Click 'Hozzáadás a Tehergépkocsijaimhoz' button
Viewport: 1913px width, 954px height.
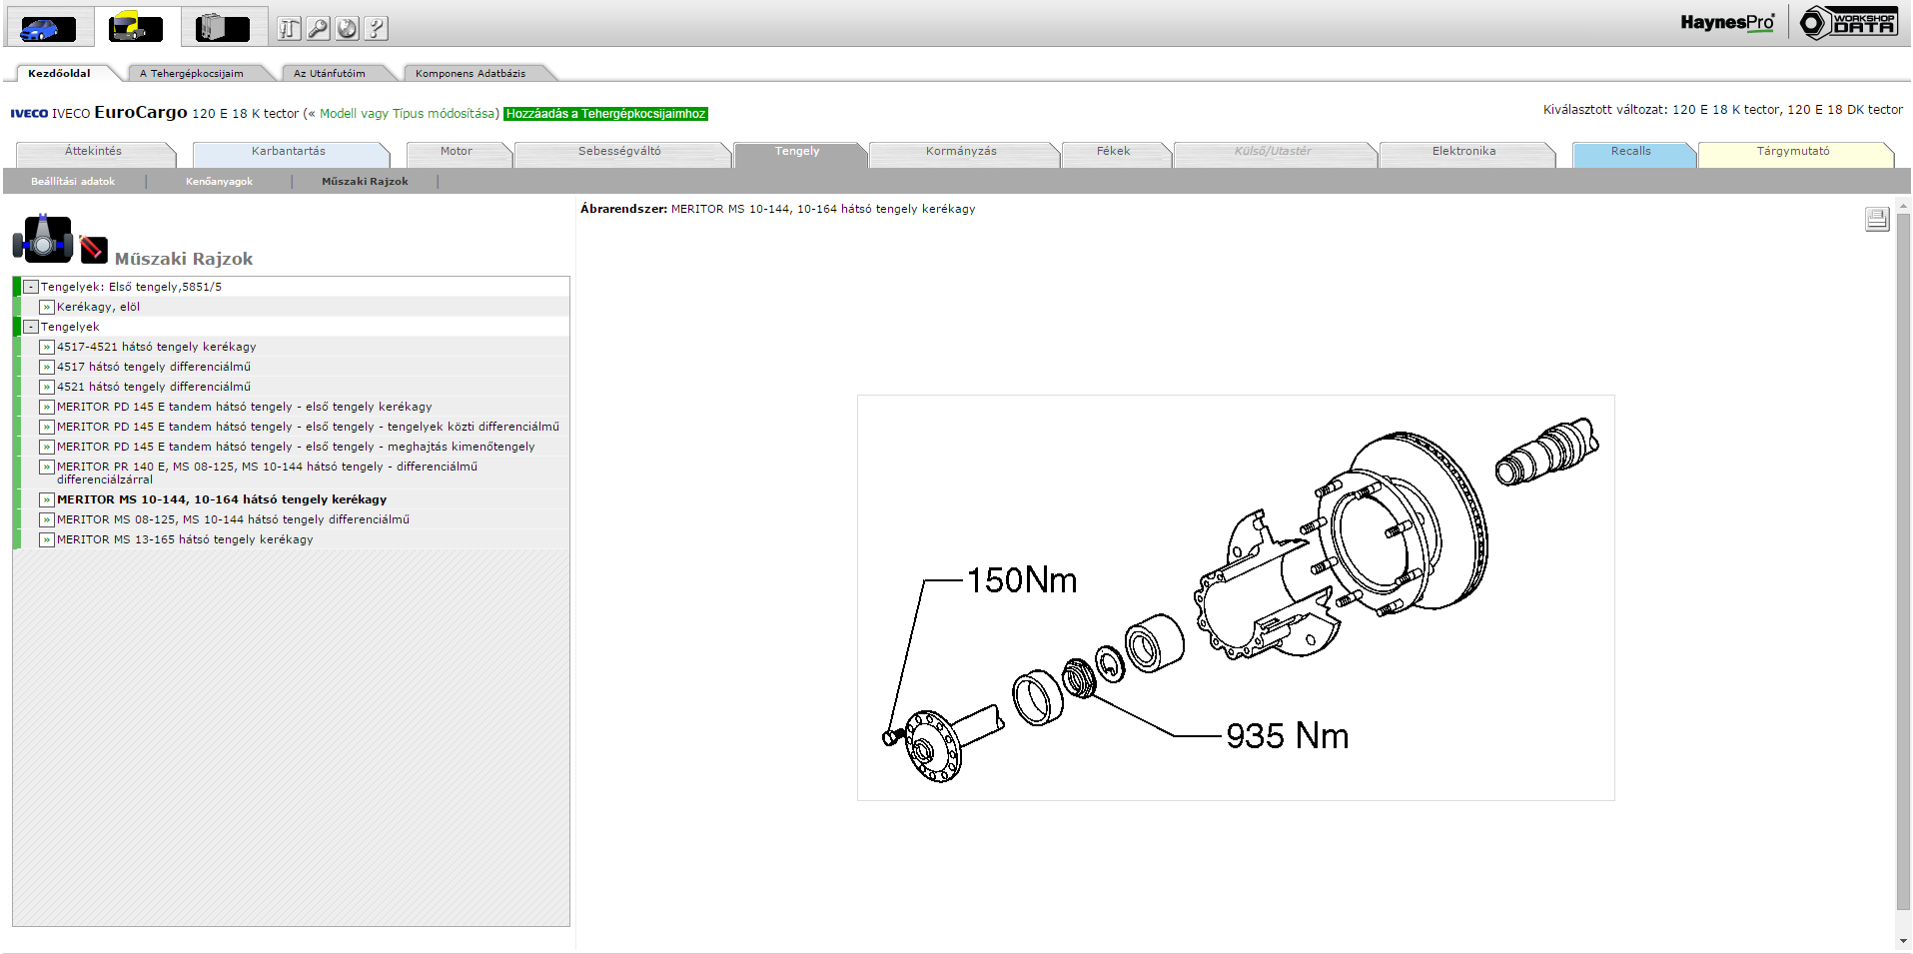click(x=605, y=114)
